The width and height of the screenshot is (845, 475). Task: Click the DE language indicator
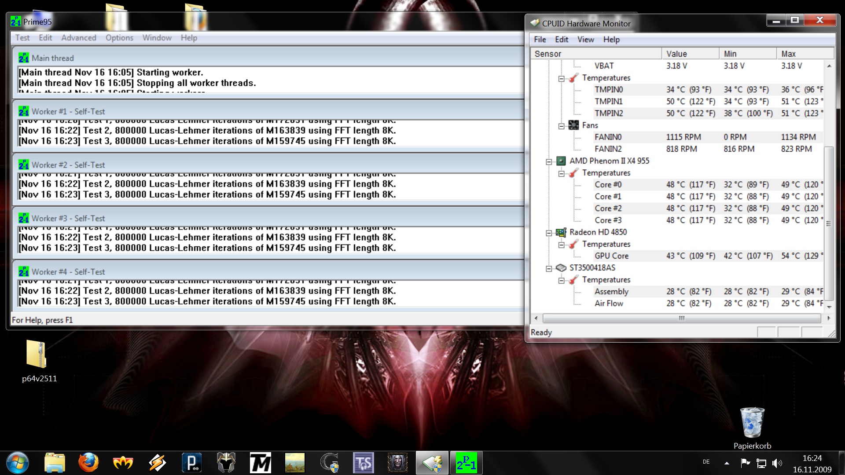706,462
